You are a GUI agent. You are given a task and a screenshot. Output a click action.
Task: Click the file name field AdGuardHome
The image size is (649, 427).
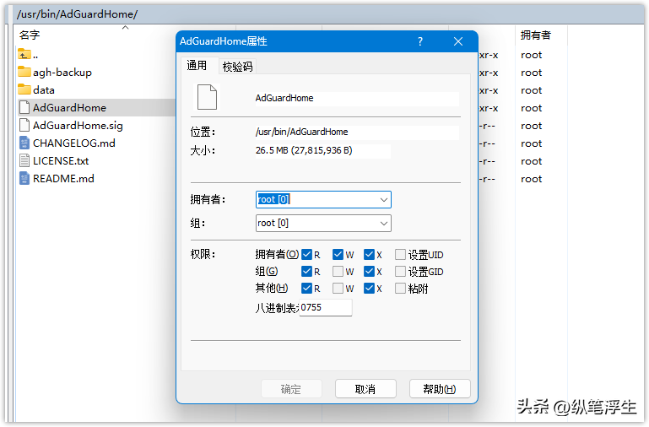(357, 98)
